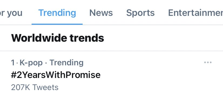Image resolution: width=223 pixels, height=100 pixels.
Task: Open the three-dot menu for #2YearsWithPromise
Action: 208,62
